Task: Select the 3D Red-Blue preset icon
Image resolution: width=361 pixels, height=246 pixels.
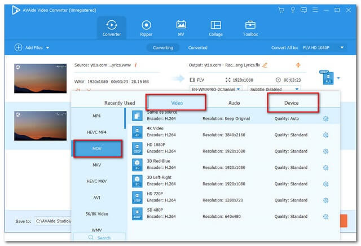Action: click(x=137, y=165)
